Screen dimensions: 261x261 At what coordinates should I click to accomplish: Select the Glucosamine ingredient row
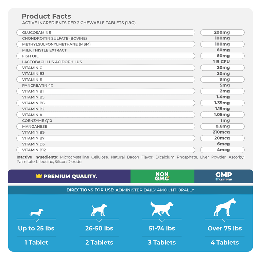click(105, 33)
